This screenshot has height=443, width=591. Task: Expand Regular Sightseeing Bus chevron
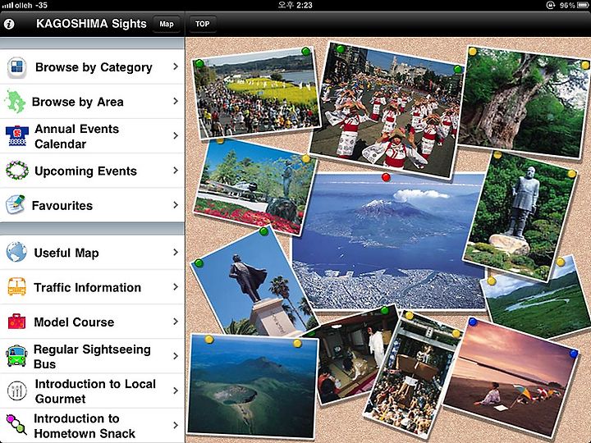point(176,356)
